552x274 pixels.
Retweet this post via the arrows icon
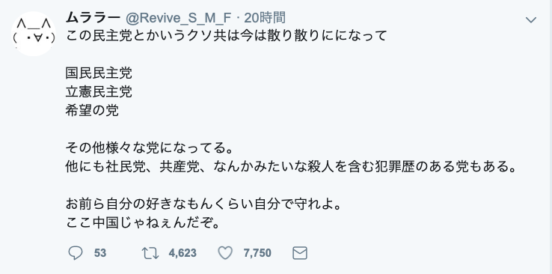pos(150,253)
